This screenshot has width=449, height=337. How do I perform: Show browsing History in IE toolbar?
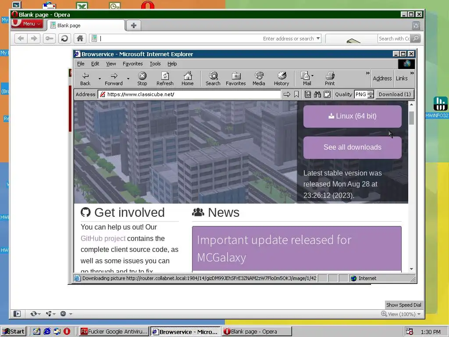click(x=282, y=79)
